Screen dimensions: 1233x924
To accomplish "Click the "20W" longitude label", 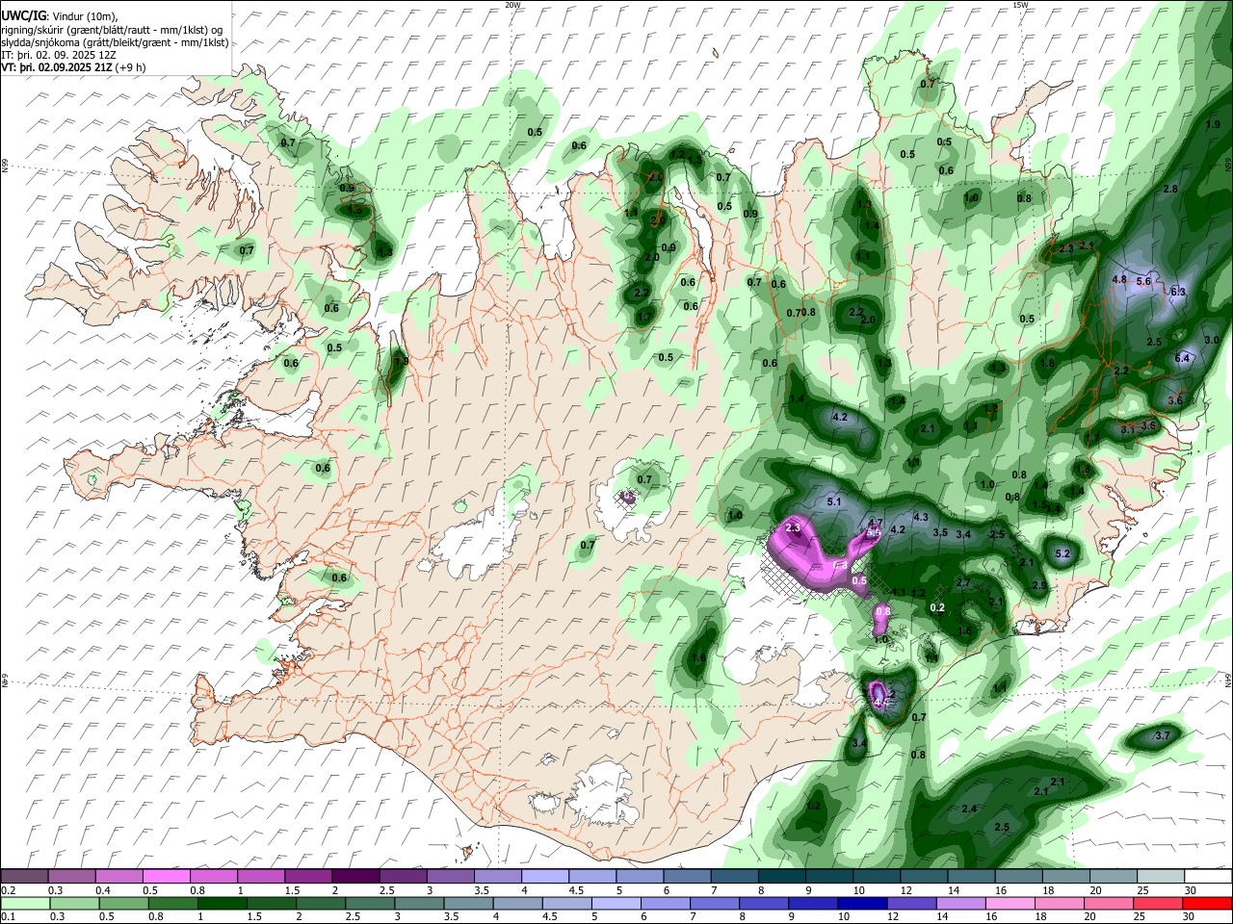I will pyautogui.click(x=512, y=5).
